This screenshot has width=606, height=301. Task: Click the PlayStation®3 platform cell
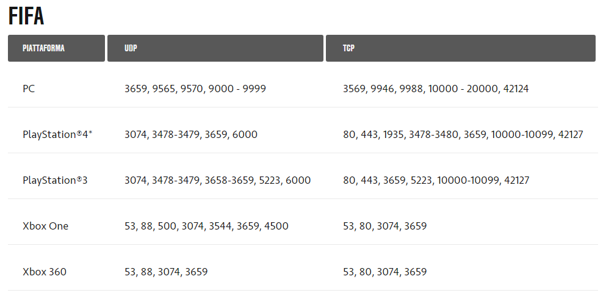tap(56, 180)
